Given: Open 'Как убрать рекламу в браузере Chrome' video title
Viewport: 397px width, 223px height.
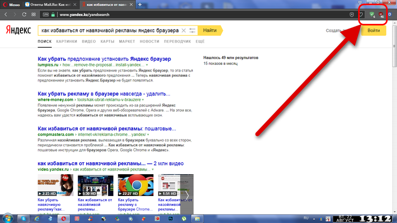Looking at the screenshot, I should click(x=135, y=204).
